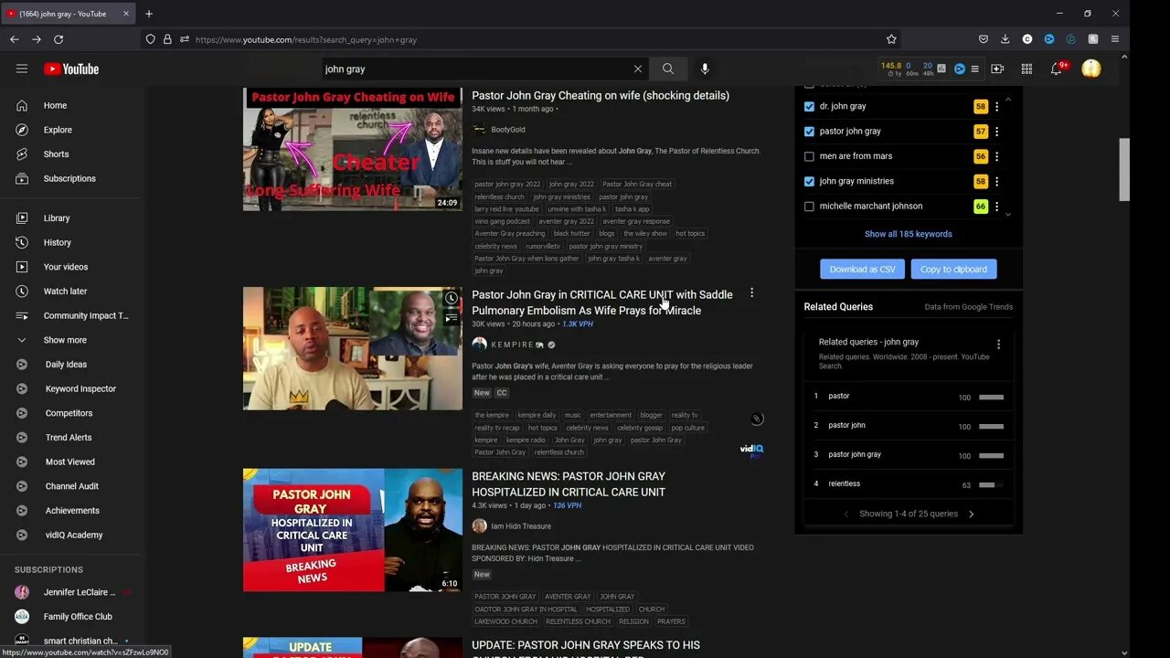1170x658 pixels.
Task: Open options for Pastor John Gray CRITICAL CARE video
Action: click(x=751, y=293)
